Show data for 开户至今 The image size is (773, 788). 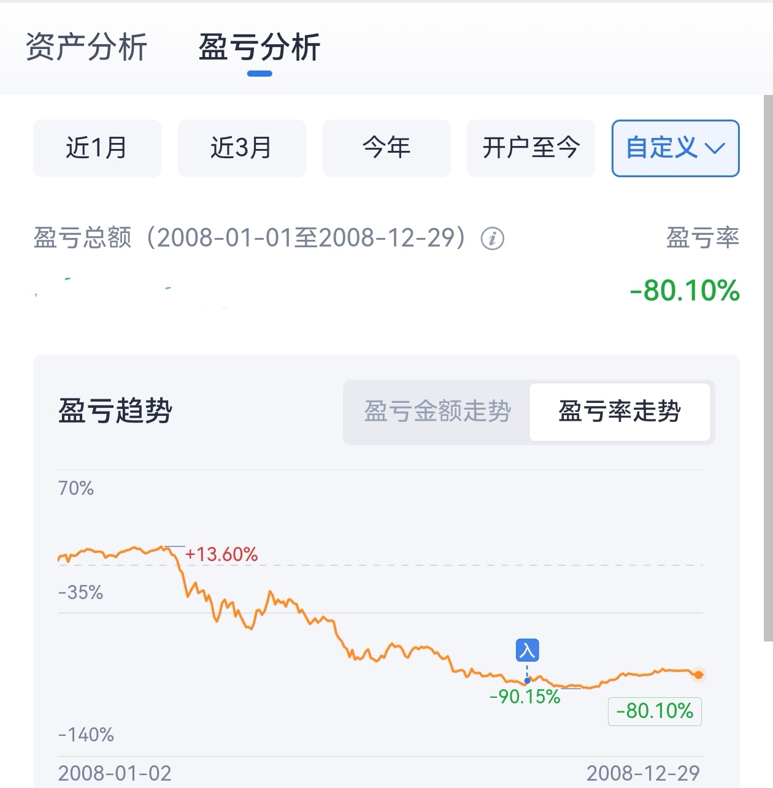531,148
